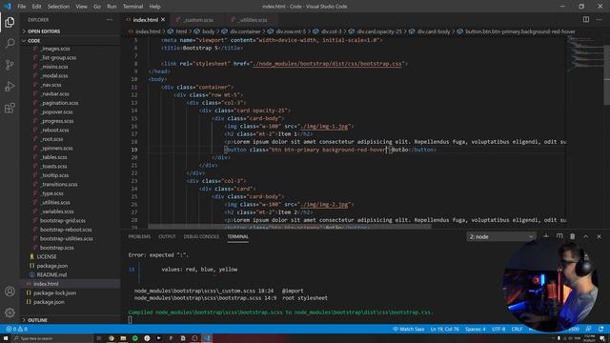Click the code minimap overview

pos(584,54)
